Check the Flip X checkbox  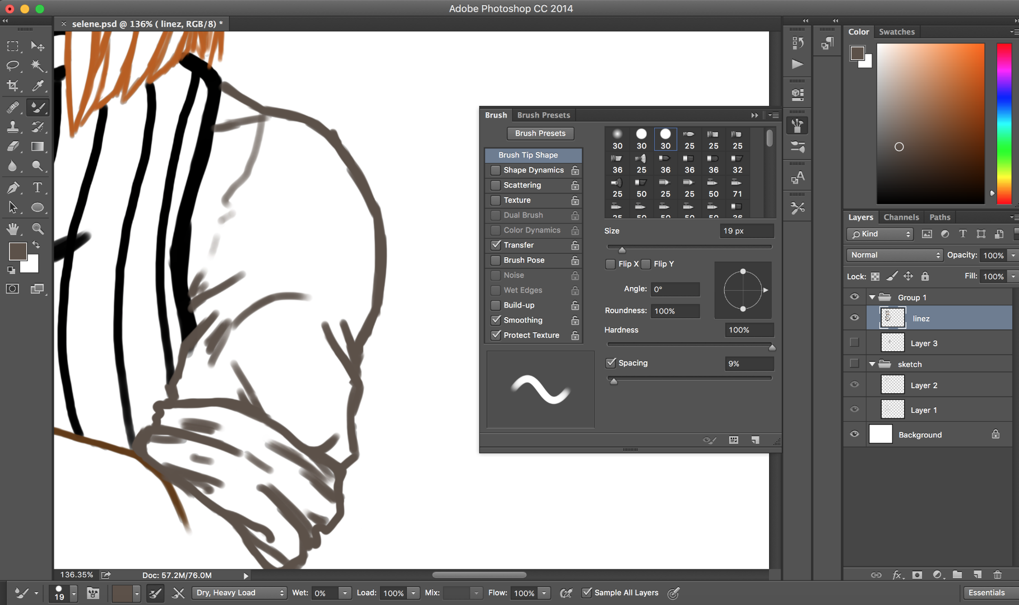tap(610, 264)
